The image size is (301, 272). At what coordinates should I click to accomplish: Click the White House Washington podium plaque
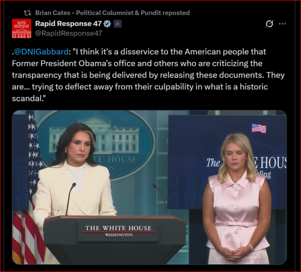[x=119, y=230]
